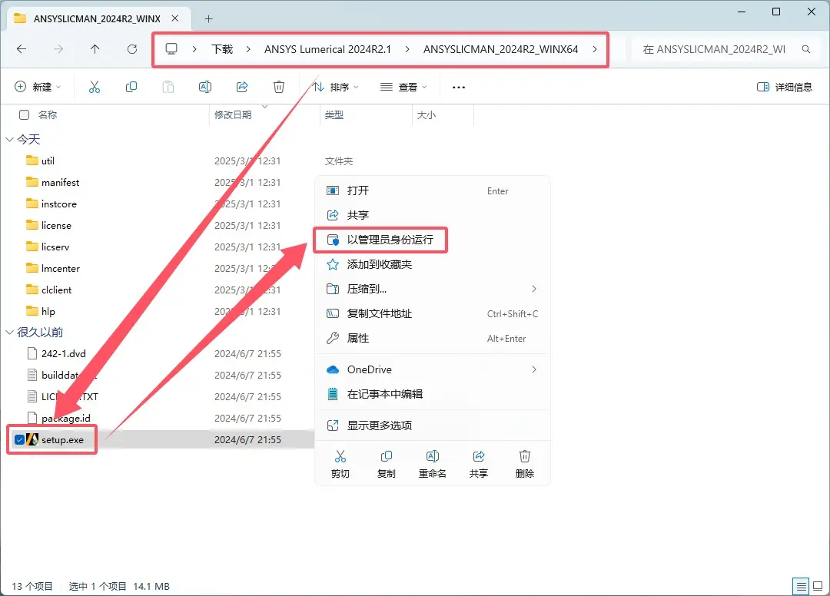The height and width of the screenshot is (596, 830).
Task: Toggle the select-all checkbox in header
Action: click(24, 115)
